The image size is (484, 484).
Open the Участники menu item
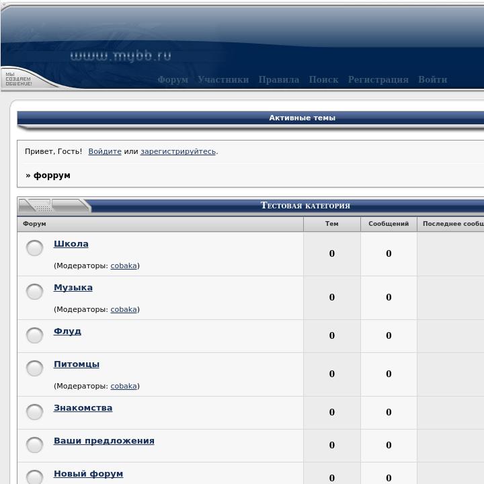coord(223,79)
